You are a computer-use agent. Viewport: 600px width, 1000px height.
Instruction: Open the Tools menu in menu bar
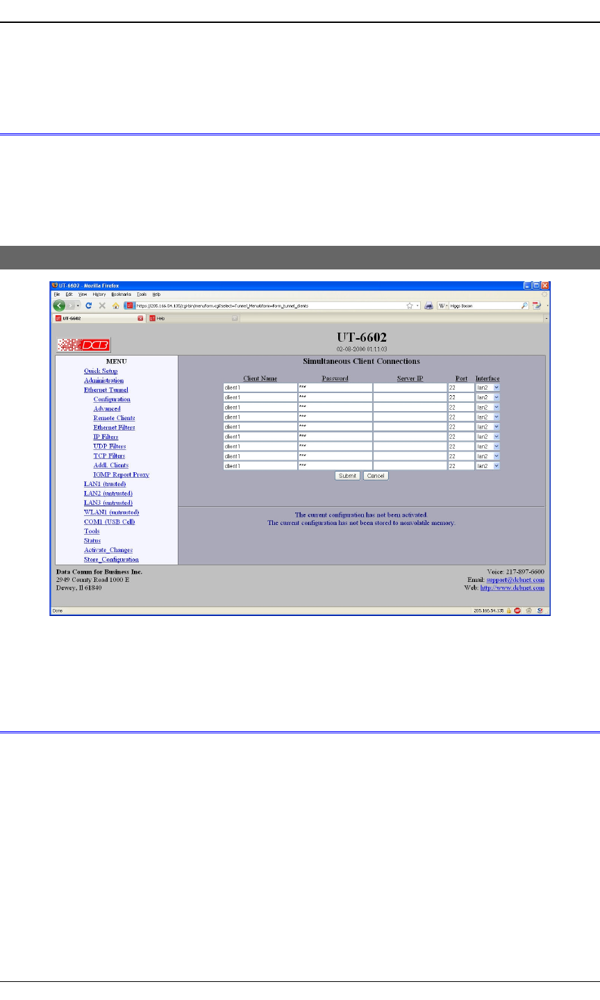tap(142, 294)
